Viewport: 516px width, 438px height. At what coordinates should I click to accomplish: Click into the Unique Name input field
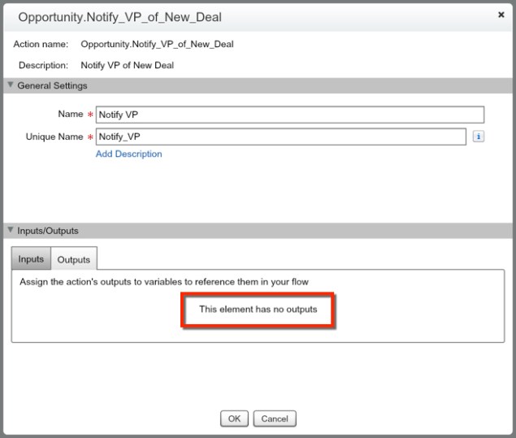281,137
